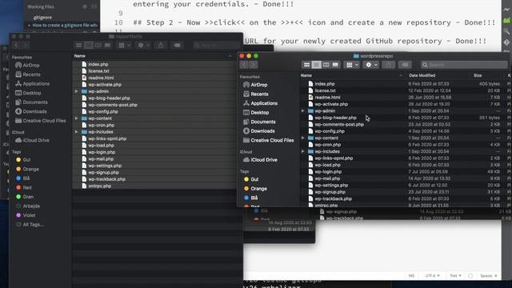The height and width of the screenshot is (288, 512).
Task: Open the Working Files gear settings
Action: (x=85, y=6)
